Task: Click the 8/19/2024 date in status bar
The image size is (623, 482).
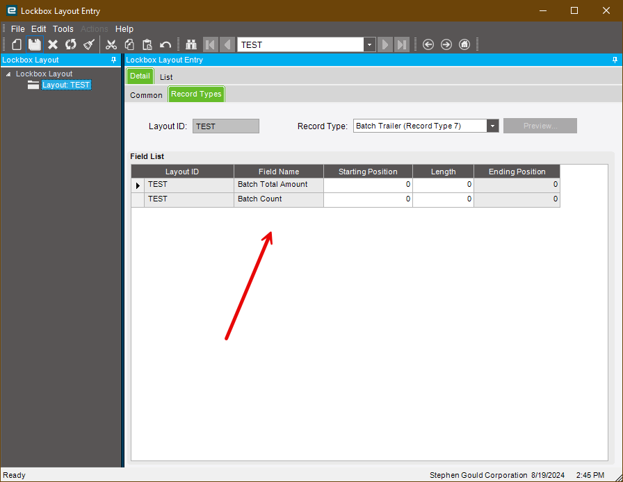Action: point(548,475)
